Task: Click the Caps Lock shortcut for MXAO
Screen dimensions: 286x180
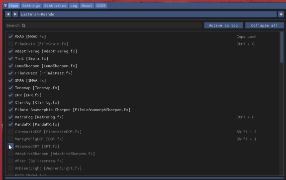Action: (246, 36)
